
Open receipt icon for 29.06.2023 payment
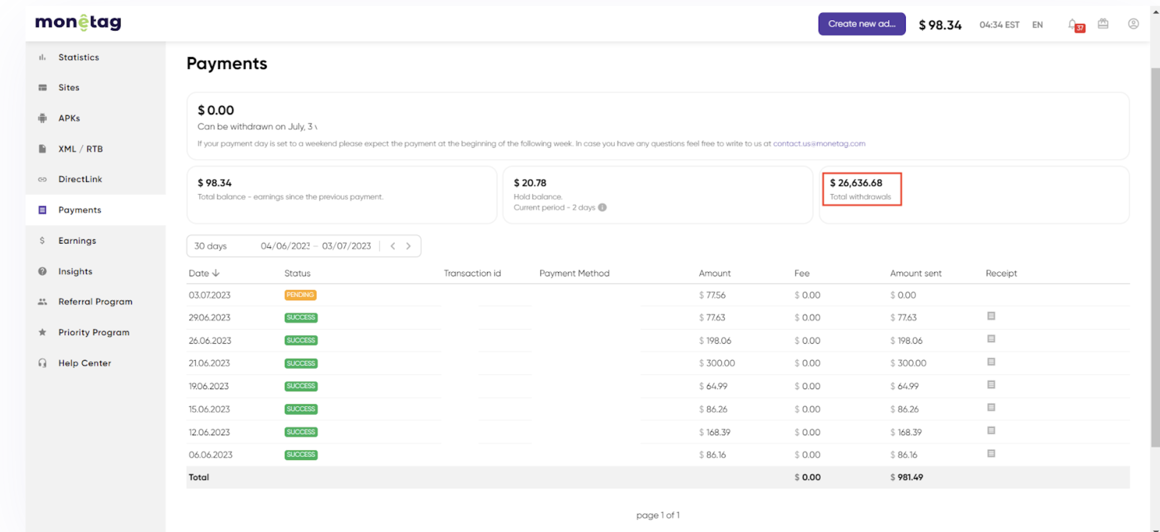click(x=991, y=317)
